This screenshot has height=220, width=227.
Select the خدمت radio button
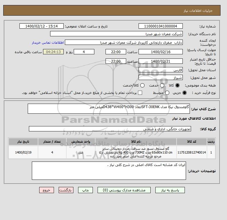pos(162,85)
